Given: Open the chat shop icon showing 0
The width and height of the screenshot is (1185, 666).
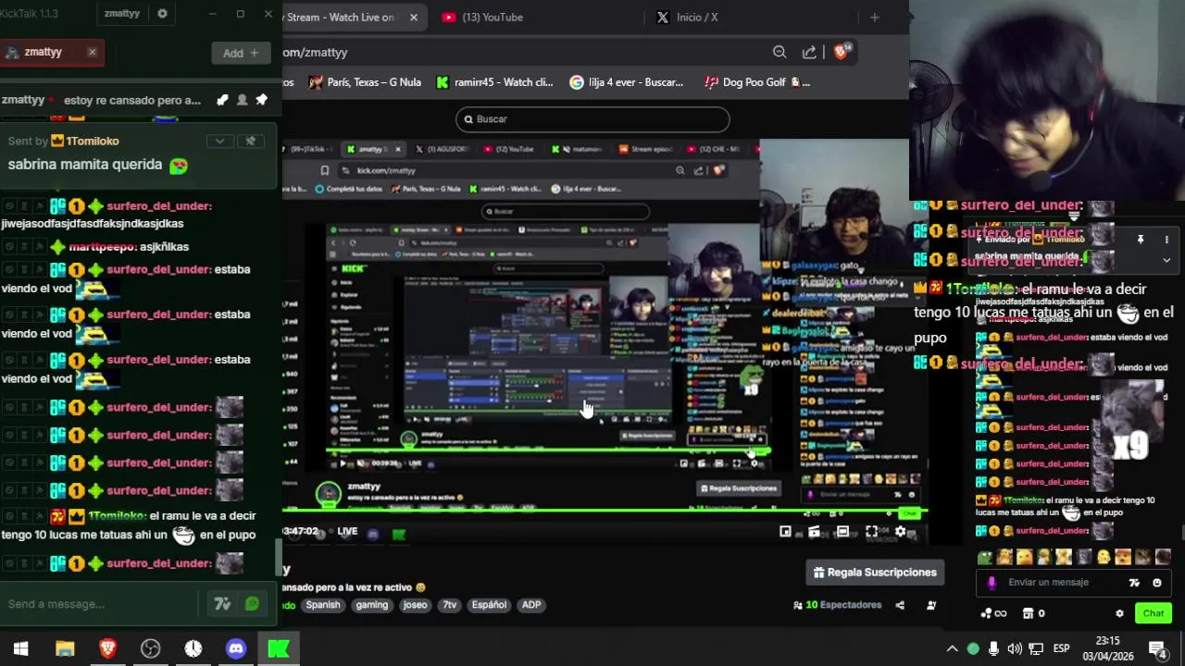Looking at the screenshot, I should [x=1033, y=613].
